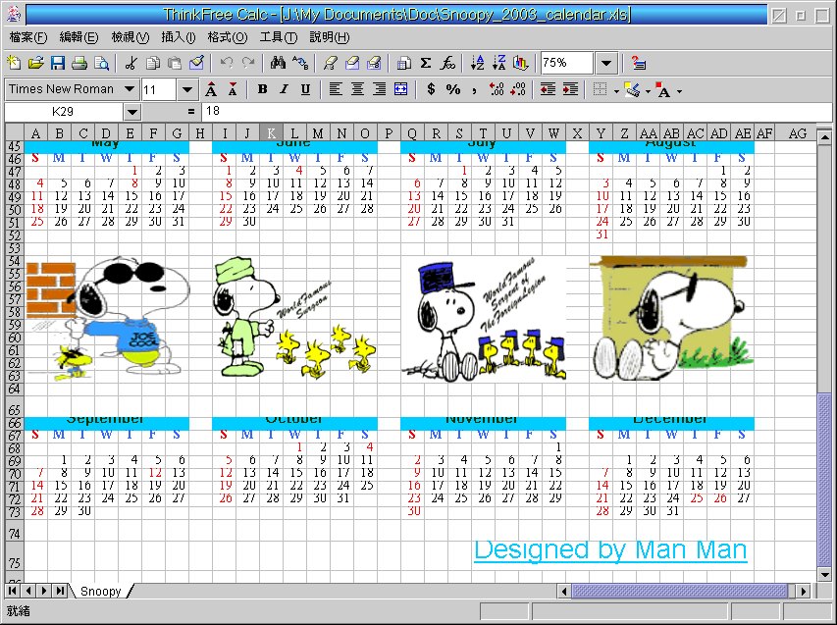Open print preview with the magnifier page icon
Image resolution: width=837 pixels, height=625 pixels.
coord(101,63)
